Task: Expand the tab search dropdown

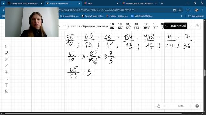Action: 3,3
